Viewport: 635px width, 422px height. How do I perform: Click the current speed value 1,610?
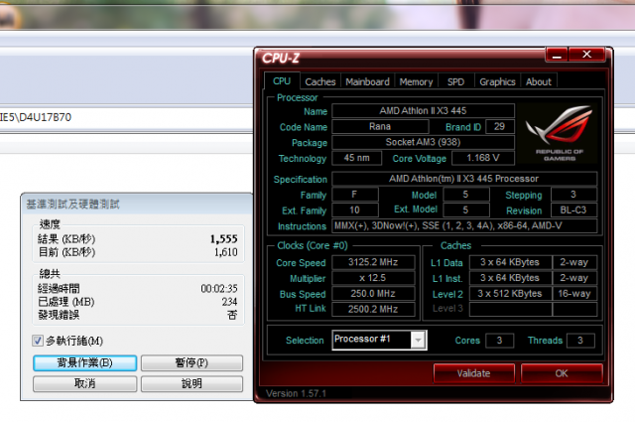[x=226, y=252]
